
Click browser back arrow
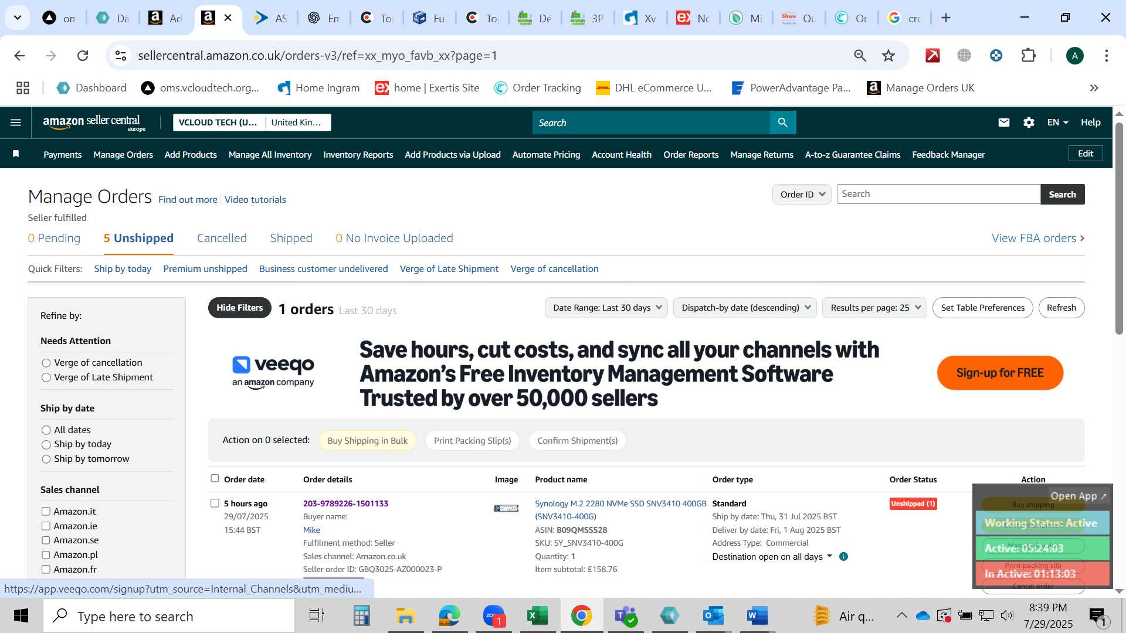(x=19, y=56)
